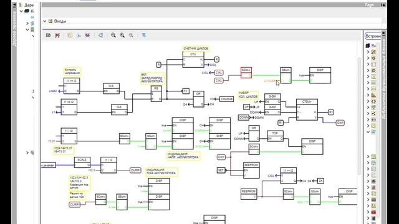Viewport: 399px width, 224px height.
Task: Select the RS trigger block
Action: point(156,94)
